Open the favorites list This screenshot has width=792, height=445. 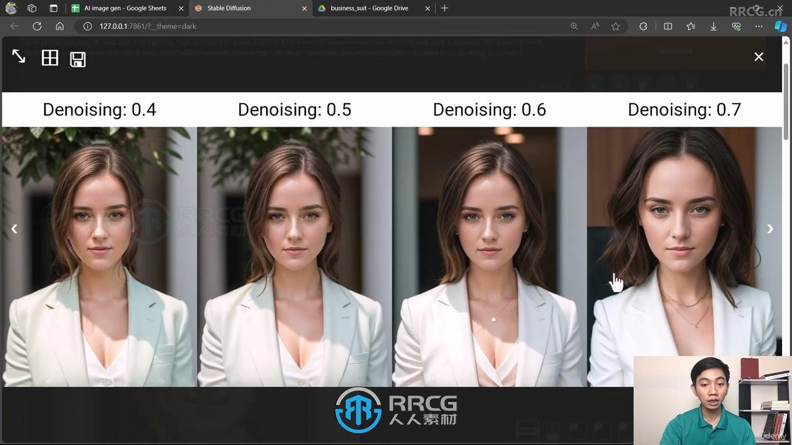(691, 26)
